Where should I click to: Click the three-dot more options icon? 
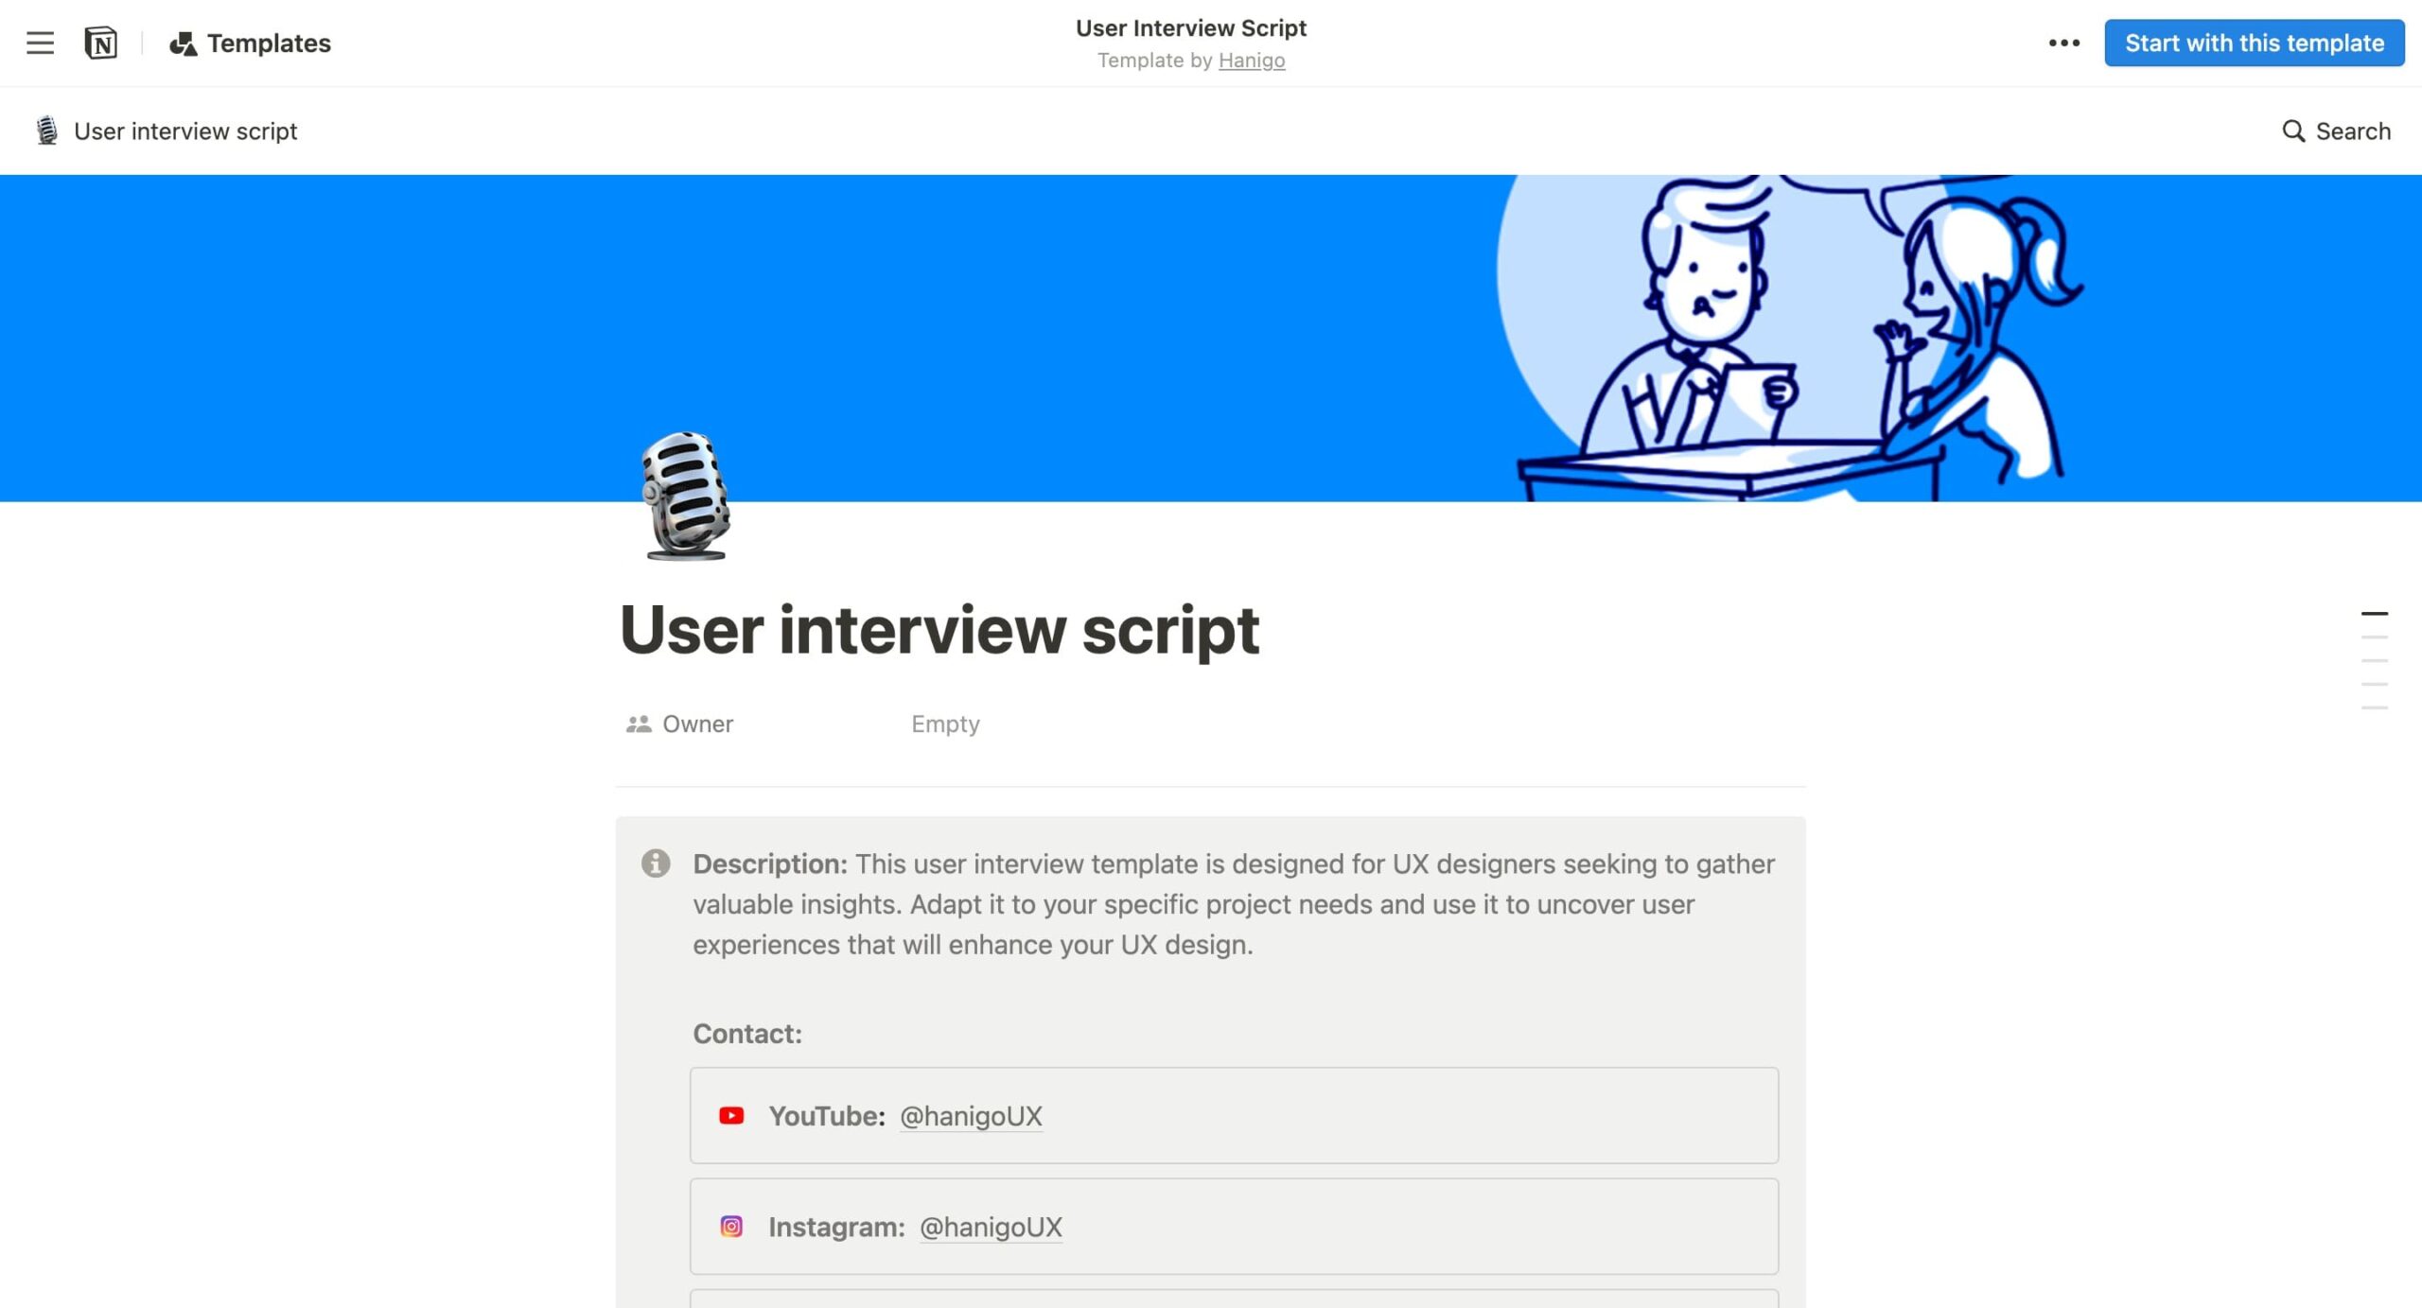tap(2064, 42)
